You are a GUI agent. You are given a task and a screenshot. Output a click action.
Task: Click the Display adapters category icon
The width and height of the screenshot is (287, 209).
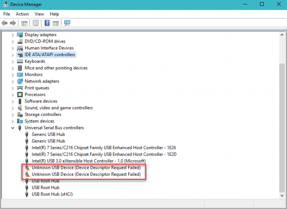click(x=20, y=35)
